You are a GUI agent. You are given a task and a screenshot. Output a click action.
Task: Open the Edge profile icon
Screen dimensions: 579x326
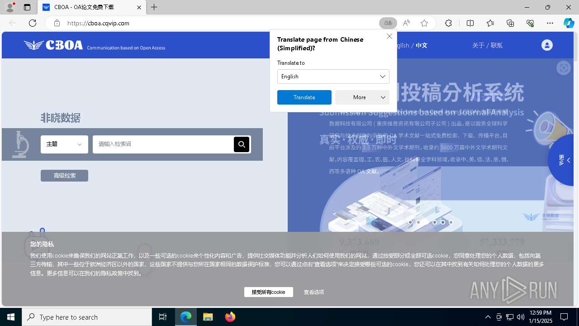pyautogui.click(x=10, y=7)
